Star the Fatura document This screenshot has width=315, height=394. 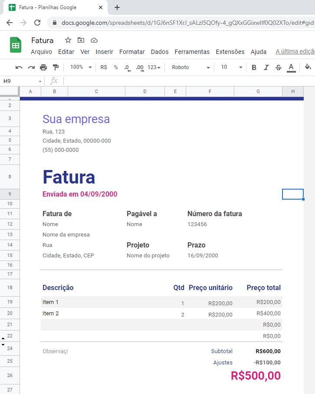68,40
